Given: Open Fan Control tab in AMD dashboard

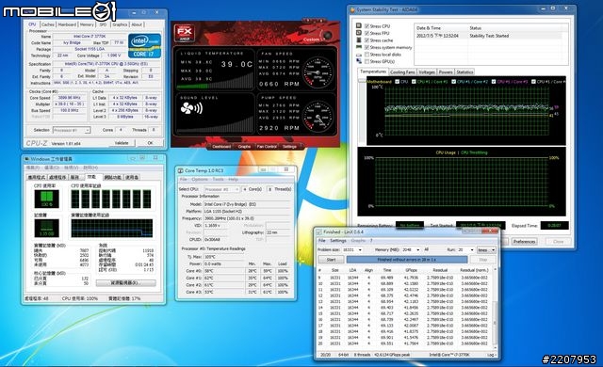Looking at the screenshot, I should [267, 147].
